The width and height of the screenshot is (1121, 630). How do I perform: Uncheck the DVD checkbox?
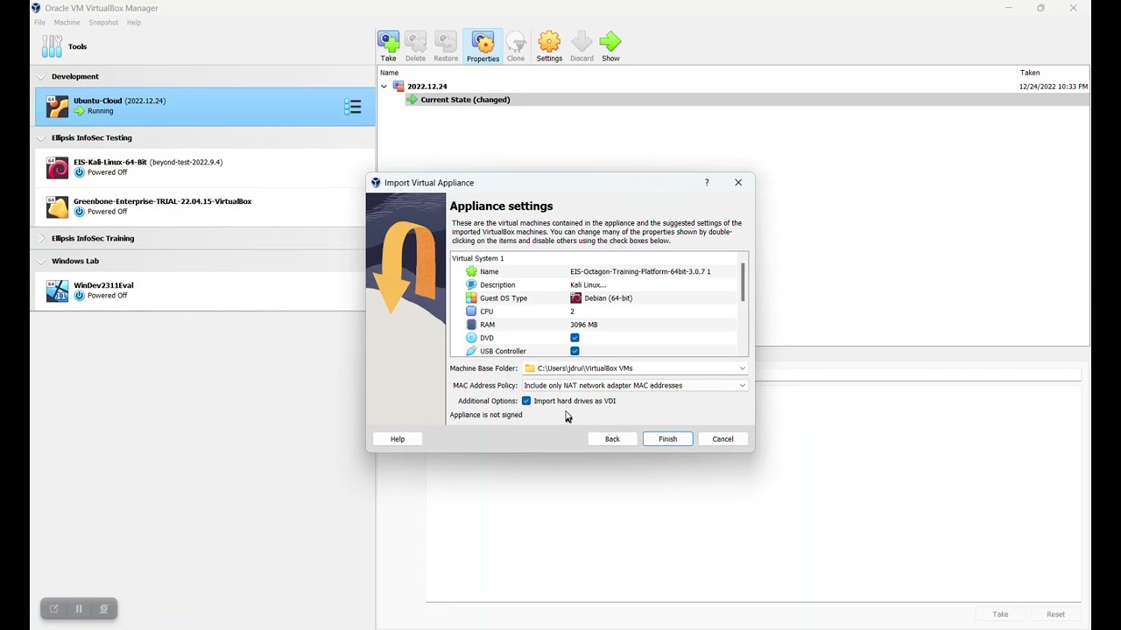pyautogui.click(x=575, y=338)
